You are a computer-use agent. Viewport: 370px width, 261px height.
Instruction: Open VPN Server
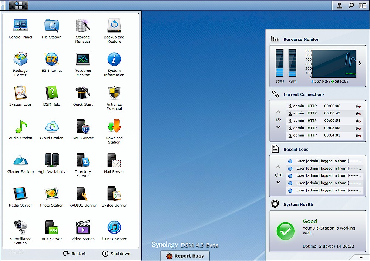52,231
